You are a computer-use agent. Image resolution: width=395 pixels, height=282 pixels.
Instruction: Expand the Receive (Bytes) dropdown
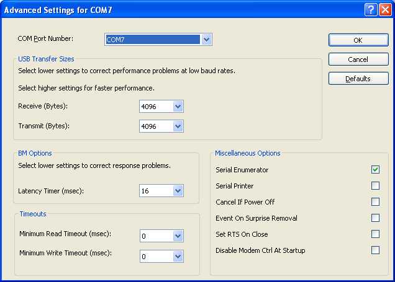click(x=178, y=107)
